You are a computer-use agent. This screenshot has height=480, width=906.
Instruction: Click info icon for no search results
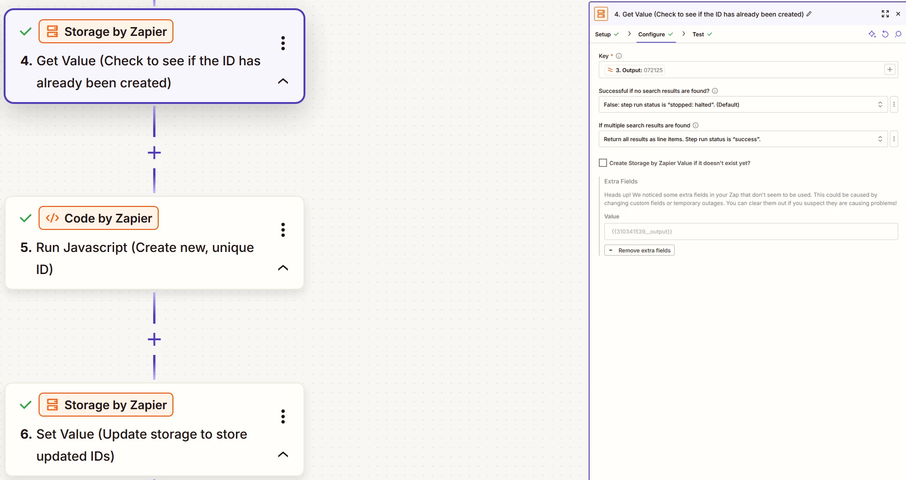715,91
